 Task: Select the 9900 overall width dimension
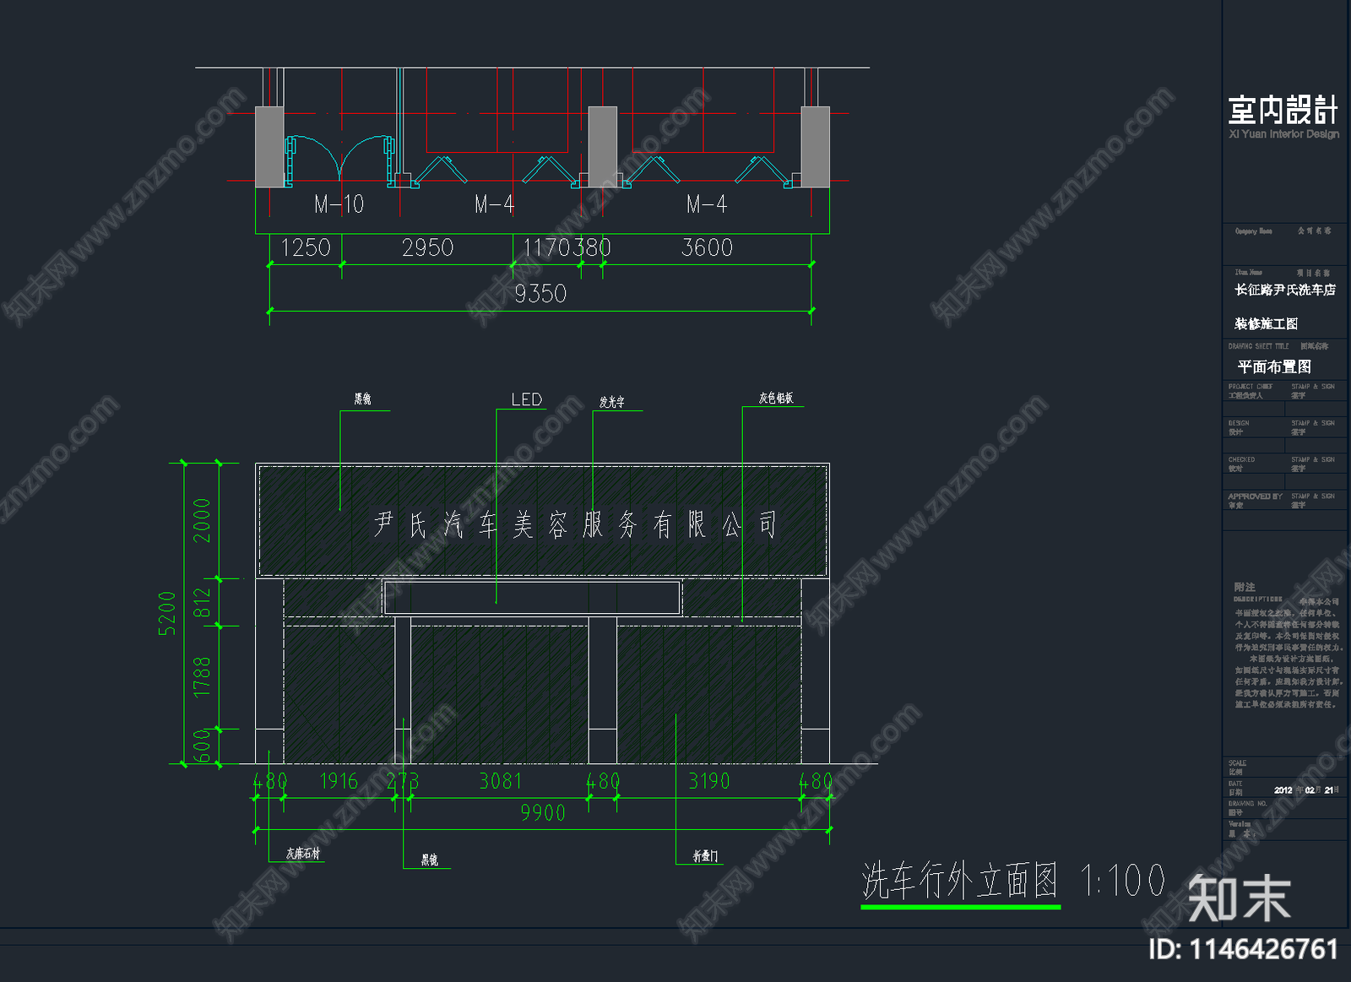click(x=542, y=813)
